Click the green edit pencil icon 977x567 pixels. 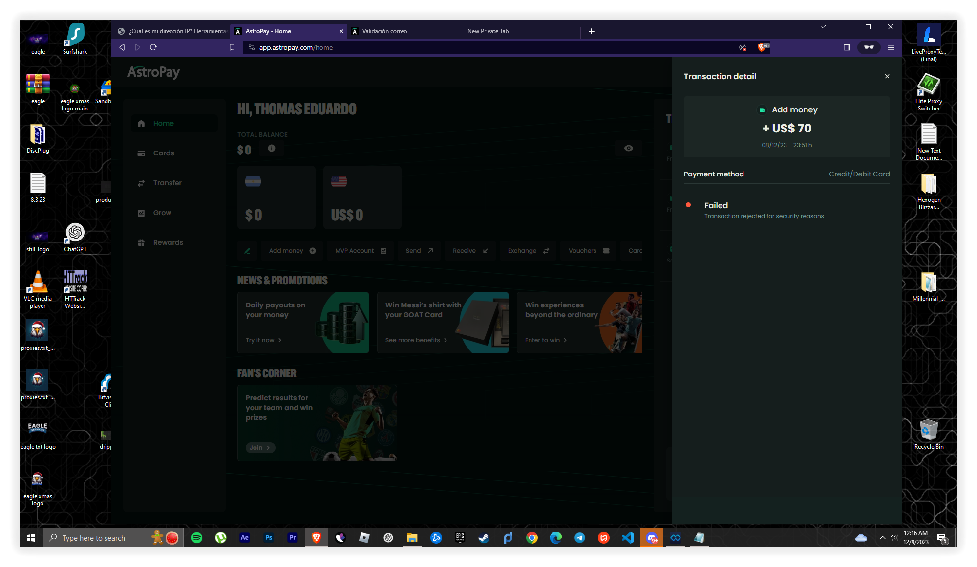247,251
